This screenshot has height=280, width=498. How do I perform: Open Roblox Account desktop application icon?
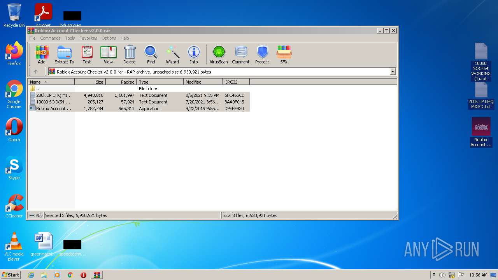click(481, 132)
